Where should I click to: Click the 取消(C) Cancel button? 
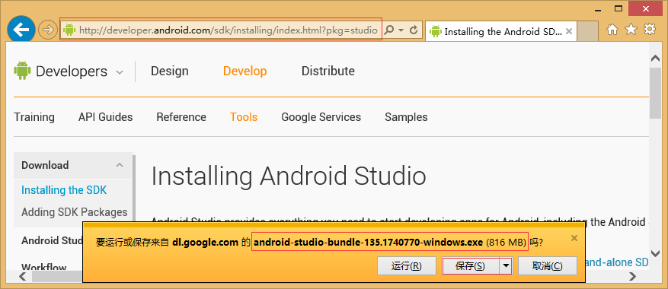(x=548, y=266)
